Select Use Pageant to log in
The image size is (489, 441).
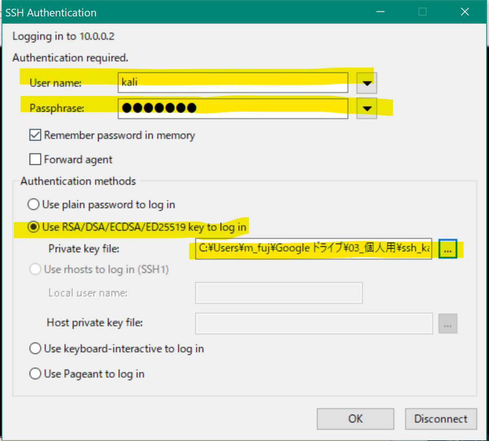point(35,373)
